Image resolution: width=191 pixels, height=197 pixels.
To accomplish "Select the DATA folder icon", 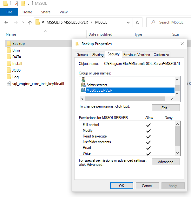I will (9, 57).
